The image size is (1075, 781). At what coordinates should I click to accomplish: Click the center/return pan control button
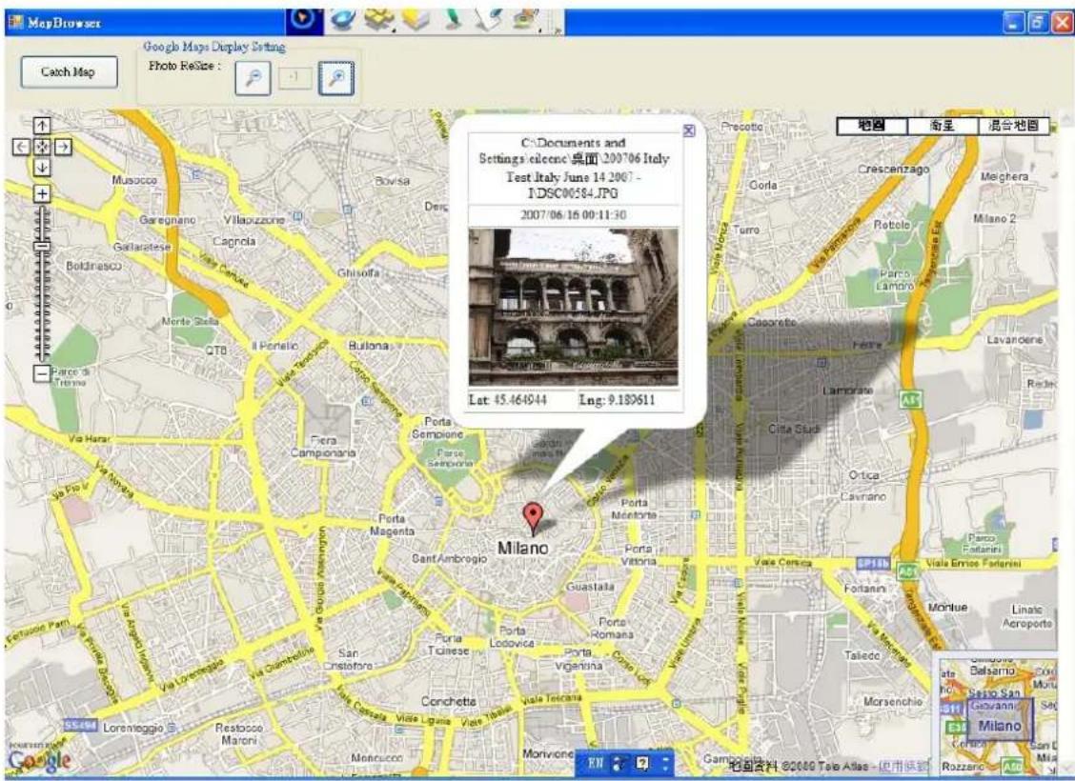(x=42, y=147)
